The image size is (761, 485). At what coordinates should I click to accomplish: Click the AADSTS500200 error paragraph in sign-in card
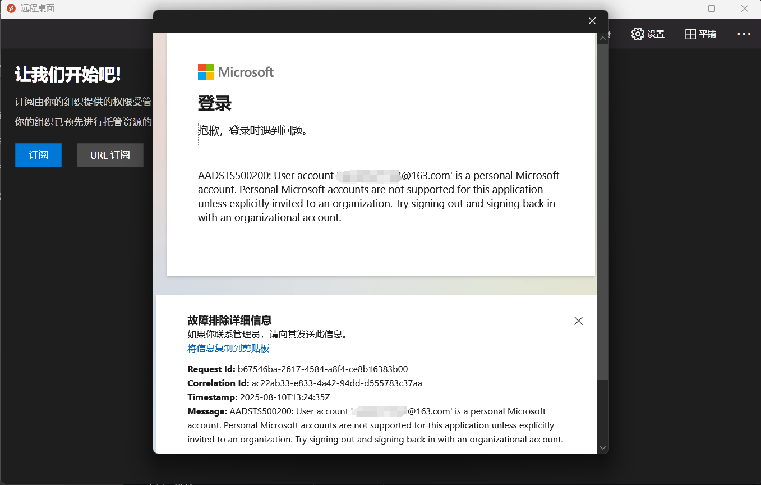[379, 196]
